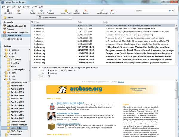Switch to the Lettre tab
Screen dimensions: 179x137
point(19,18)
